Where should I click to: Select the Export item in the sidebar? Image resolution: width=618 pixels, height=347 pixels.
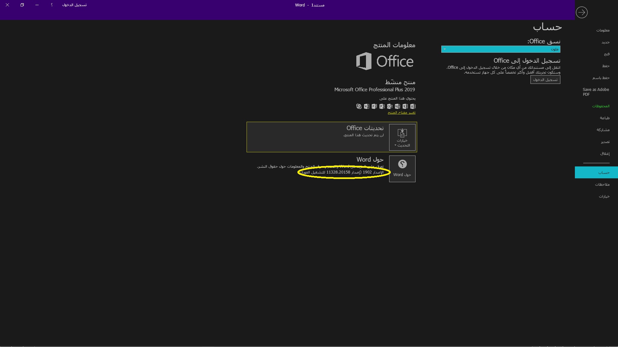(x=605, y=142)
